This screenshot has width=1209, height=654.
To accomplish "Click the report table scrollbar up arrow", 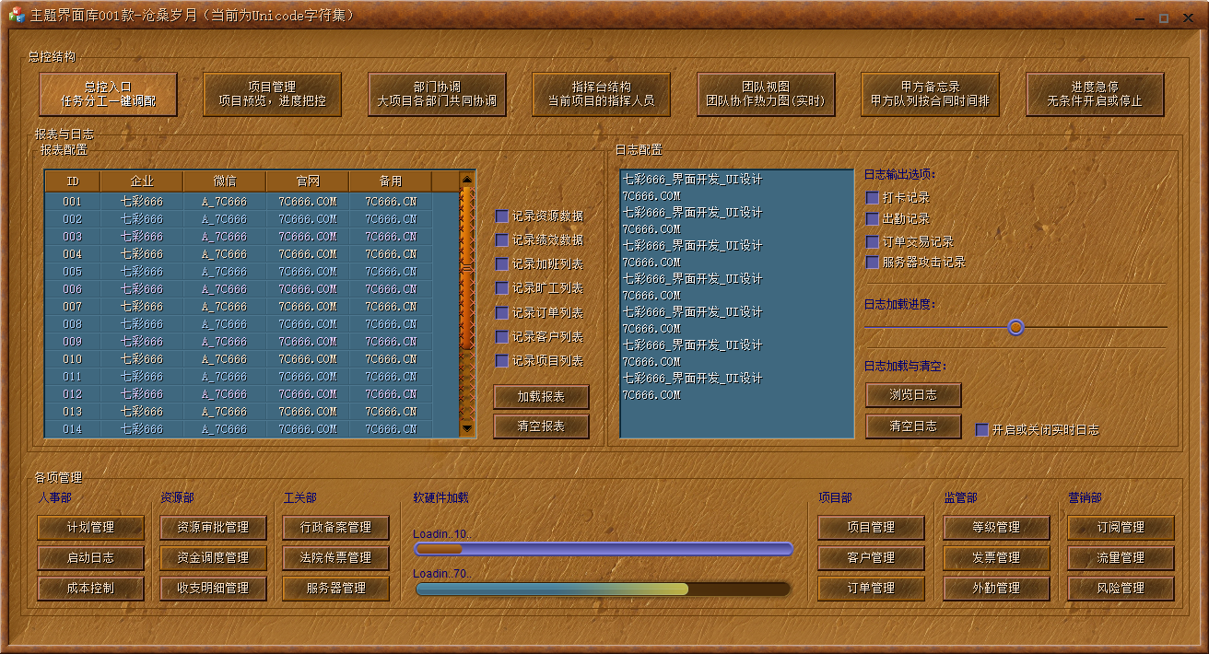I will click(x=467, y=181).
